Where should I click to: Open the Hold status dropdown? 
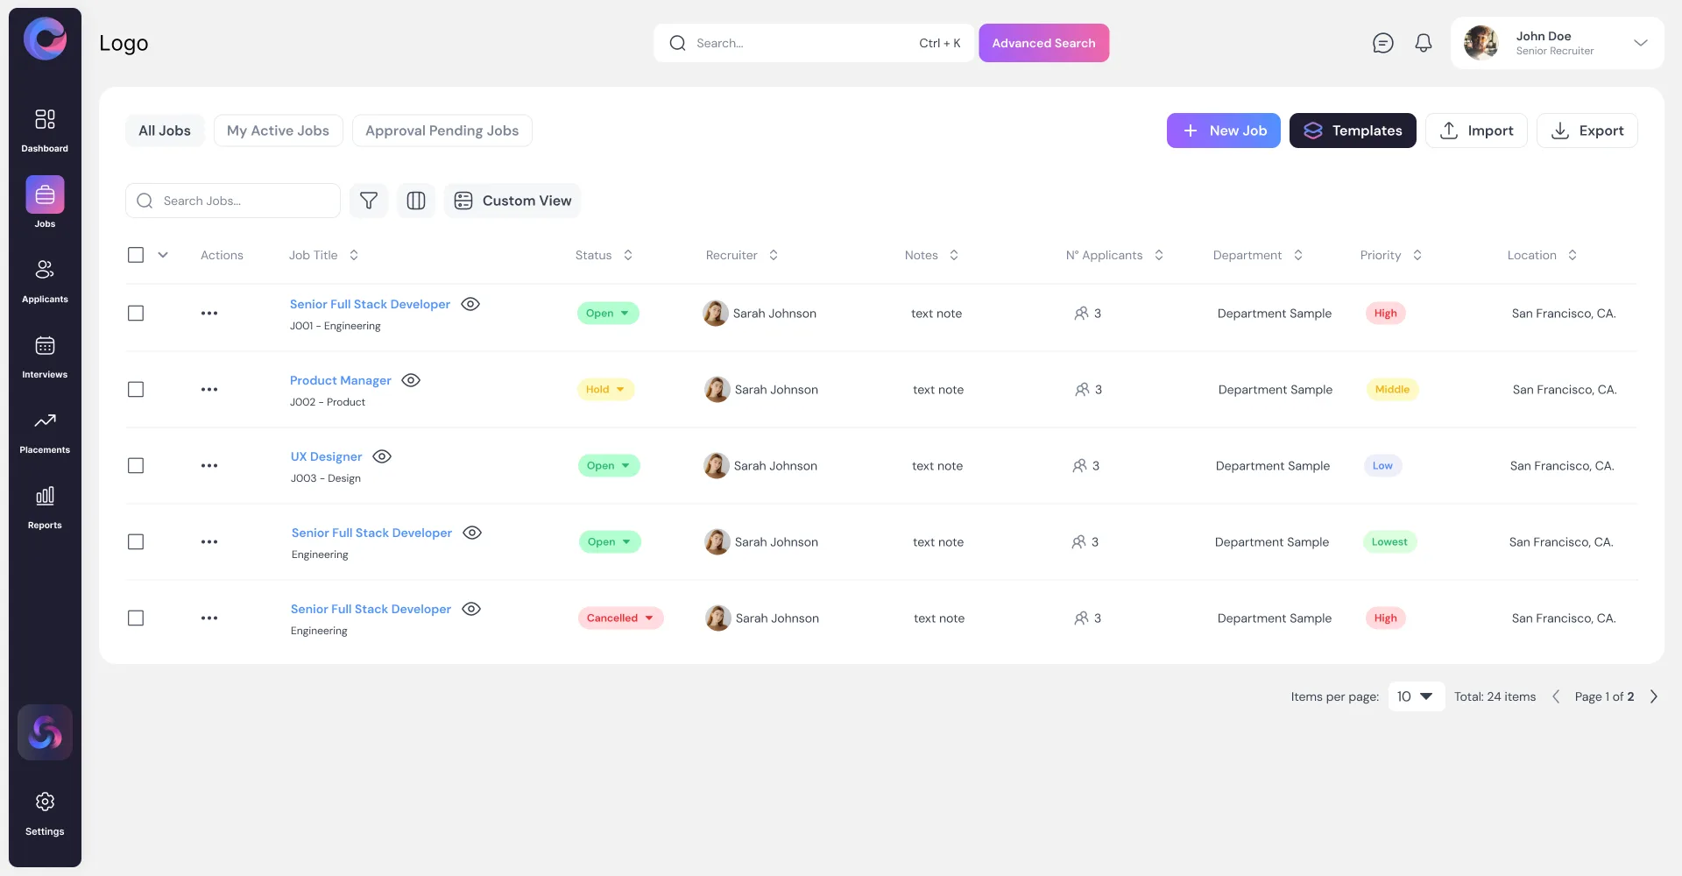(x=605, y=389)
